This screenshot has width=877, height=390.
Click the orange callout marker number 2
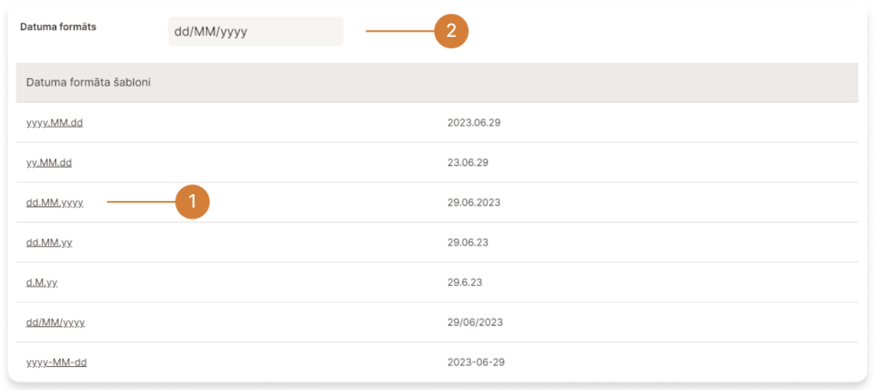click(451, 31)
